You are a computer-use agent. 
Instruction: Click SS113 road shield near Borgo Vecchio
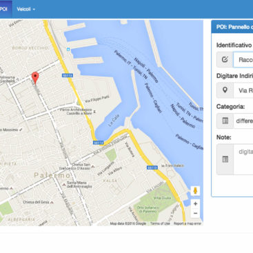click(x=68, y=75)
